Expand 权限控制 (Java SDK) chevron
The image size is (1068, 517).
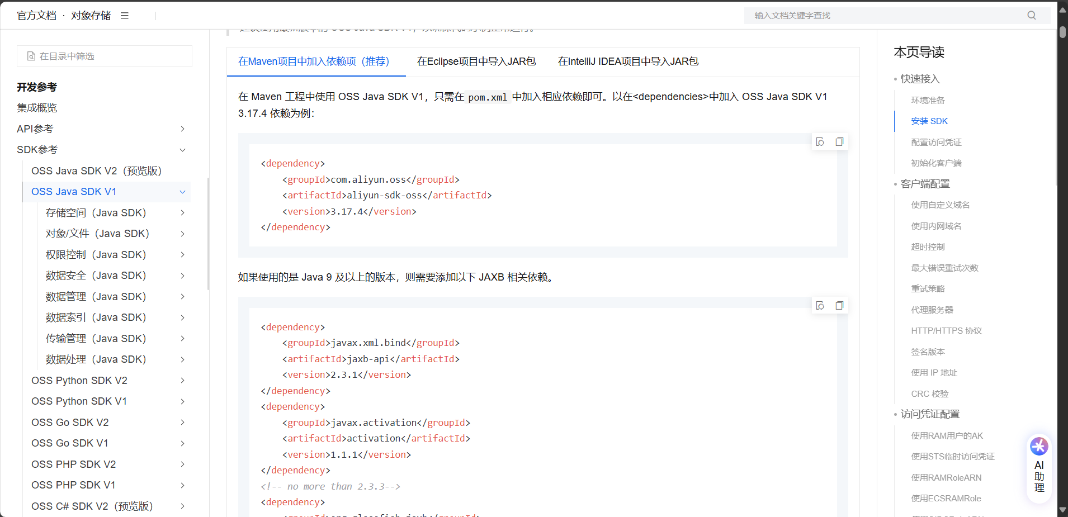182,255
